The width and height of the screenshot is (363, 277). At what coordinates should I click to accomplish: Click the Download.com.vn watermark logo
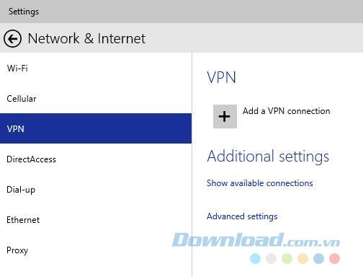256,240
